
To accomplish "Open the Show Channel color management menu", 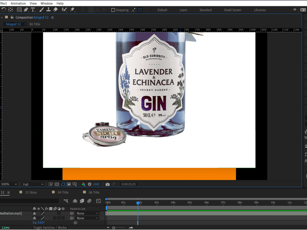I will (x=84, y=184).
